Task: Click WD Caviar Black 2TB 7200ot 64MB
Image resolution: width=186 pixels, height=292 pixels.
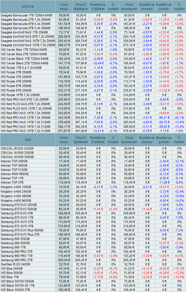Action: (x=25, y=63)
